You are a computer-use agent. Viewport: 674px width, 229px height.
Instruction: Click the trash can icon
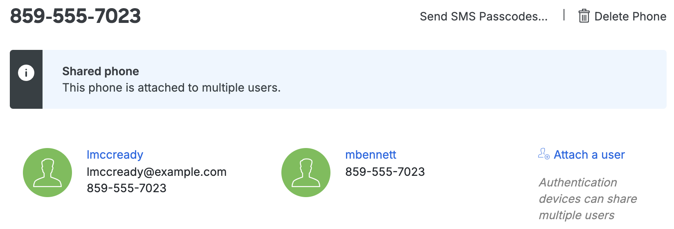pos(584,16)
